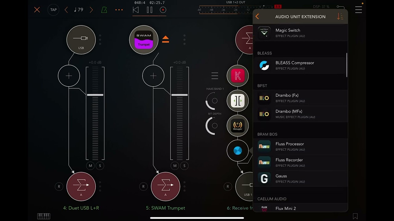Open the SWAM Trumpet instrument node
Image resolution: width=394 pixels, height=221 pixels.
(x=144, y=40)
